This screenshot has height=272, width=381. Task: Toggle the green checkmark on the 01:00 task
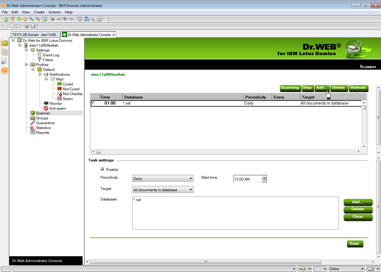(x=93, y=103)
